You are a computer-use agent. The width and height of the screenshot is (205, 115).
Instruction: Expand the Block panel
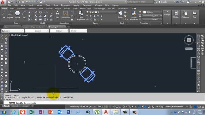pyautogui.click(x=123, y=23)
